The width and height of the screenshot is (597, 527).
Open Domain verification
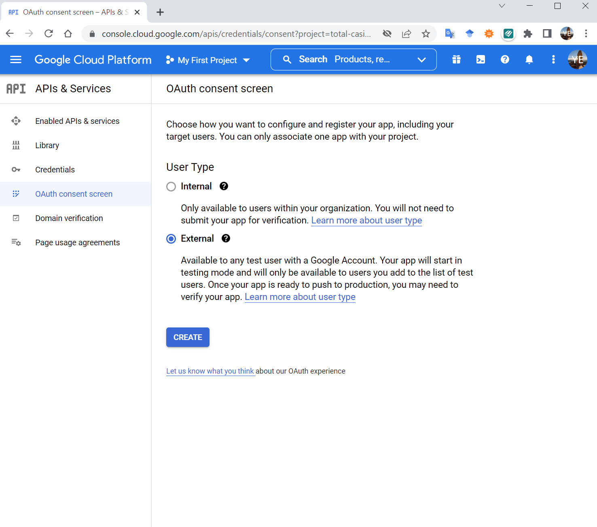pyautogui.click(x=76, y=218)
